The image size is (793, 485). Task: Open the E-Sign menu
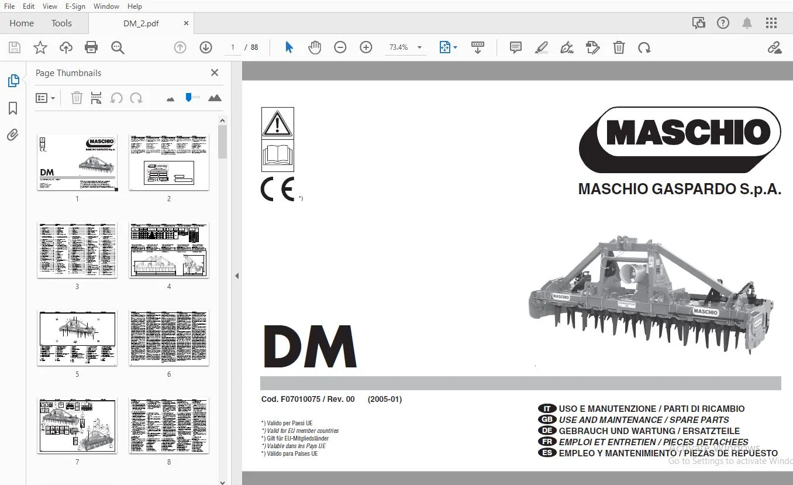[75, 6]
